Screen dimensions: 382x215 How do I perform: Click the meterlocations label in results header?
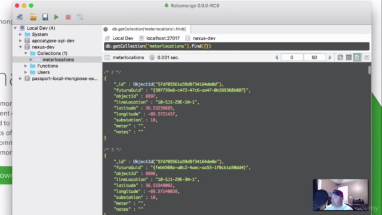tap(128, 57)
